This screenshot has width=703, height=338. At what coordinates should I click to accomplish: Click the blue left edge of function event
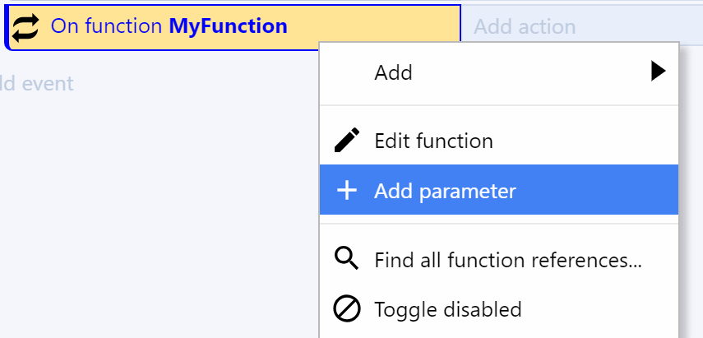click(7, 27)
